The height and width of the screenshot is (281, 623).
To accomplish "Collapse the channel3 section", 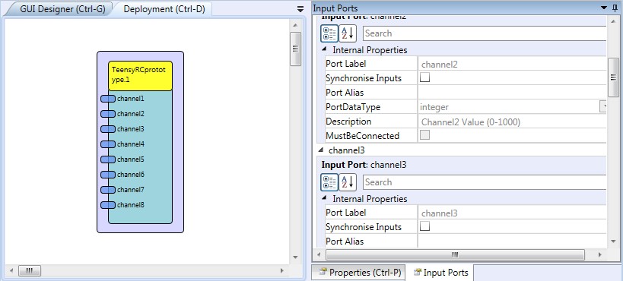I will point(320,150).
